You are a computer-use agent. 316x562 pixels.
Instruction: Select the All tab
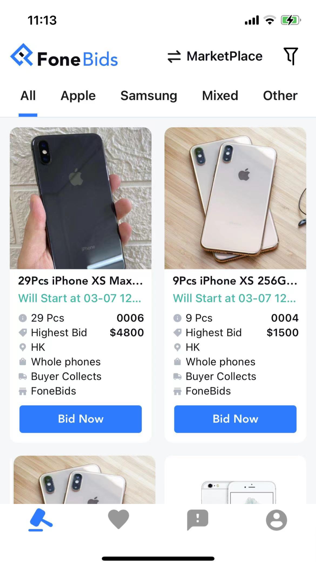click(28, 95)
